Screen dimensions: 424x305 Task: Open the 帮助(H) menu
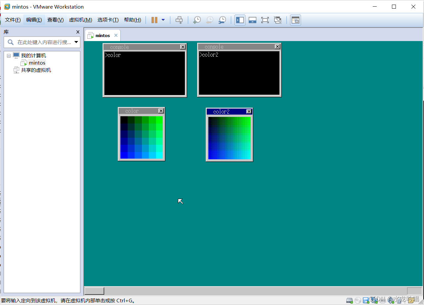(133, 20)
